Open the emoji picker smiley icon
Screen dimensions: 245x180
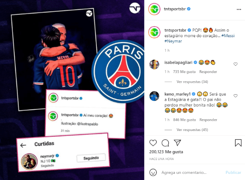(x=153, y=172)
